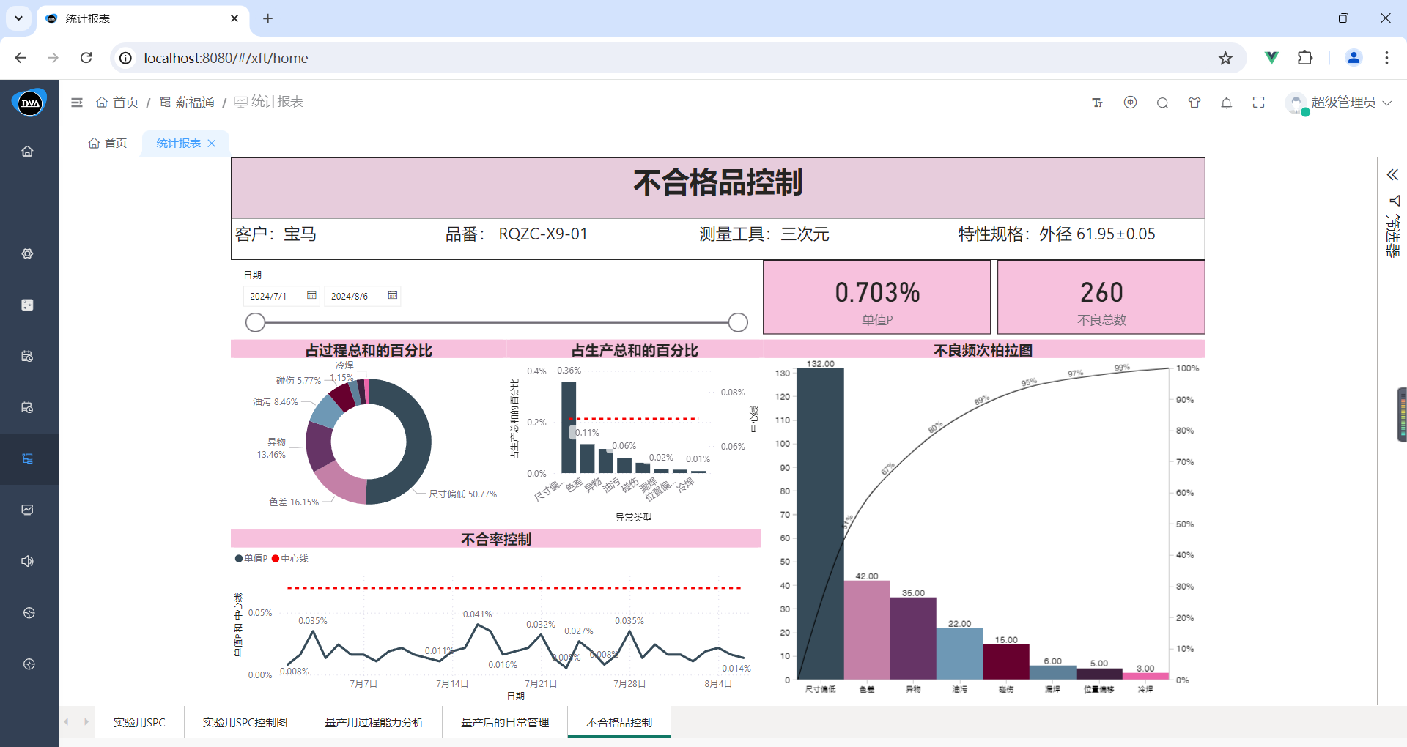Screen dimensions: 1407x747
Task: Open calendar picker for start date 2024/7/1
Action: click(311, 295)
